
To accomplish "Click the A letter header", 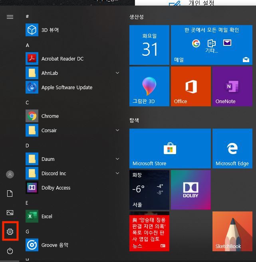I will click(28, 45).
